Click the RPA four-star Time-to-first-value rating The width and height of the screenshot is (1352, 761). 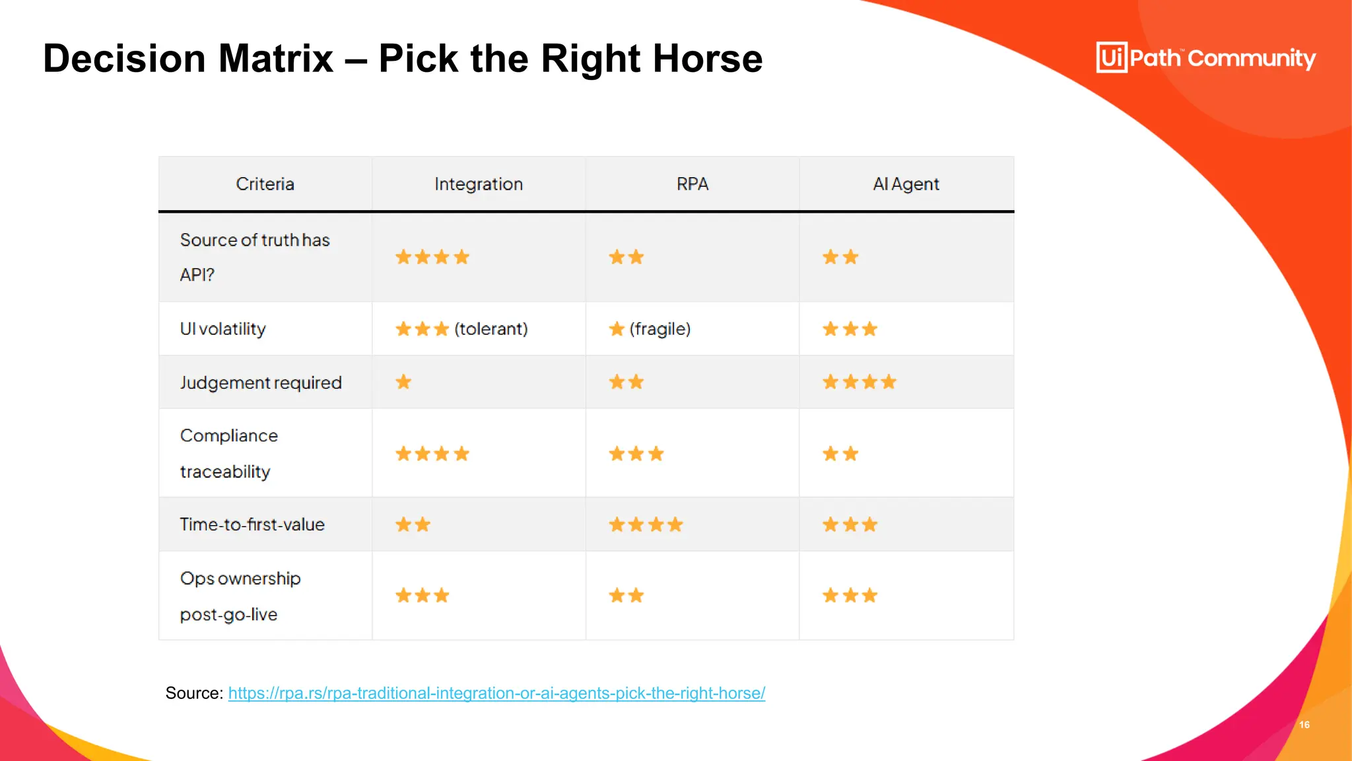click(x=646, y=525)
